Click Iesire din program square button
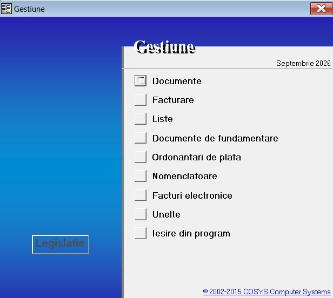 point(141,233)
